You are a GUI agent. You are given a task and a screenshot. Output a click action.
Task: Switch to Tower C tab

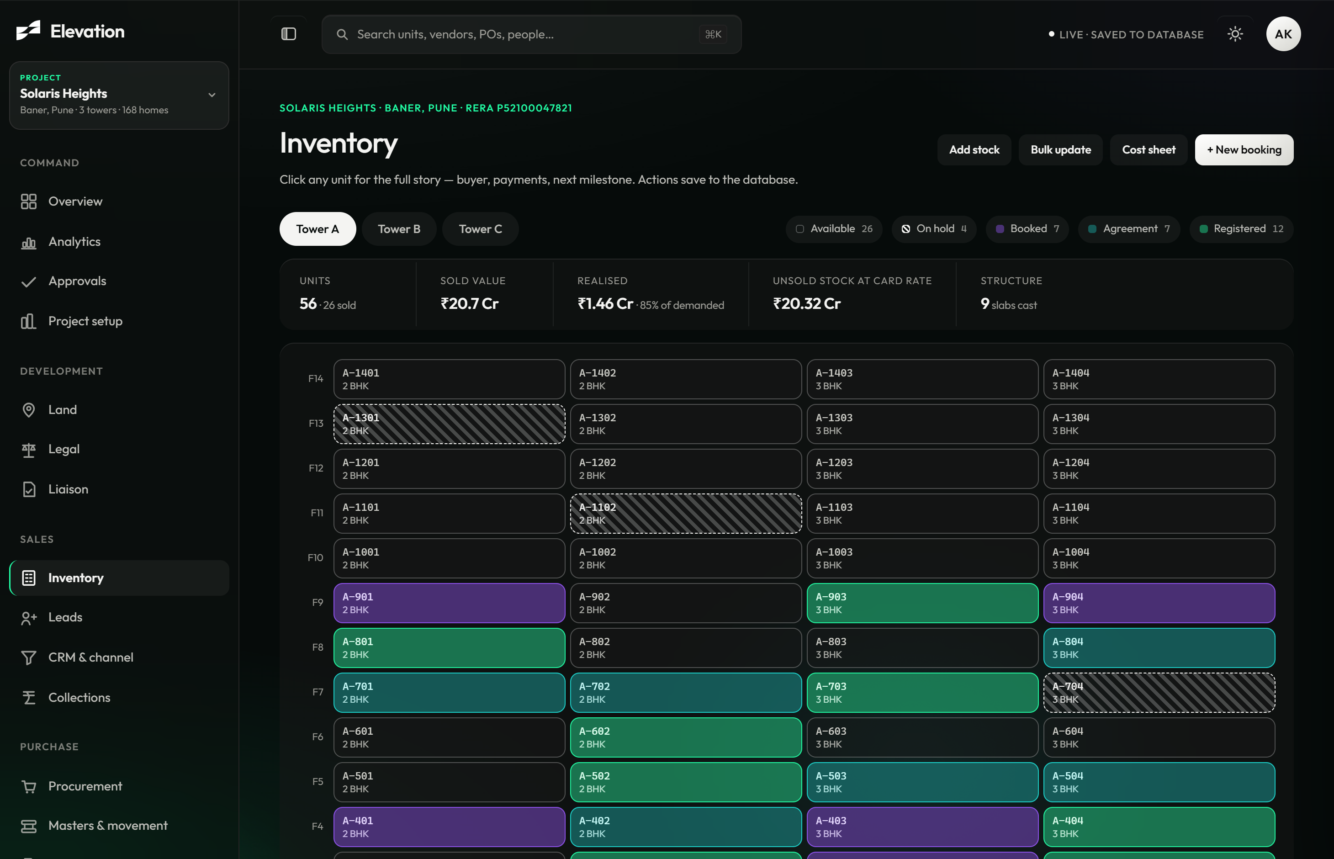point(480,229)
